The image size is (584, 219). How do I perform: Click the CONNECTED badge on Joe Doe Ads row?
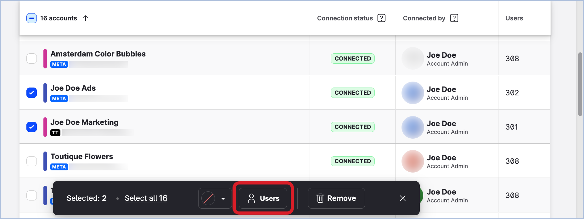pos(352,93)
